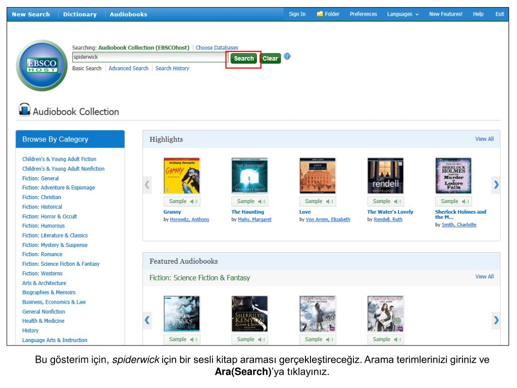
Task: Open The Haunting cover thumbnail
Action: [x=249, y=175]
